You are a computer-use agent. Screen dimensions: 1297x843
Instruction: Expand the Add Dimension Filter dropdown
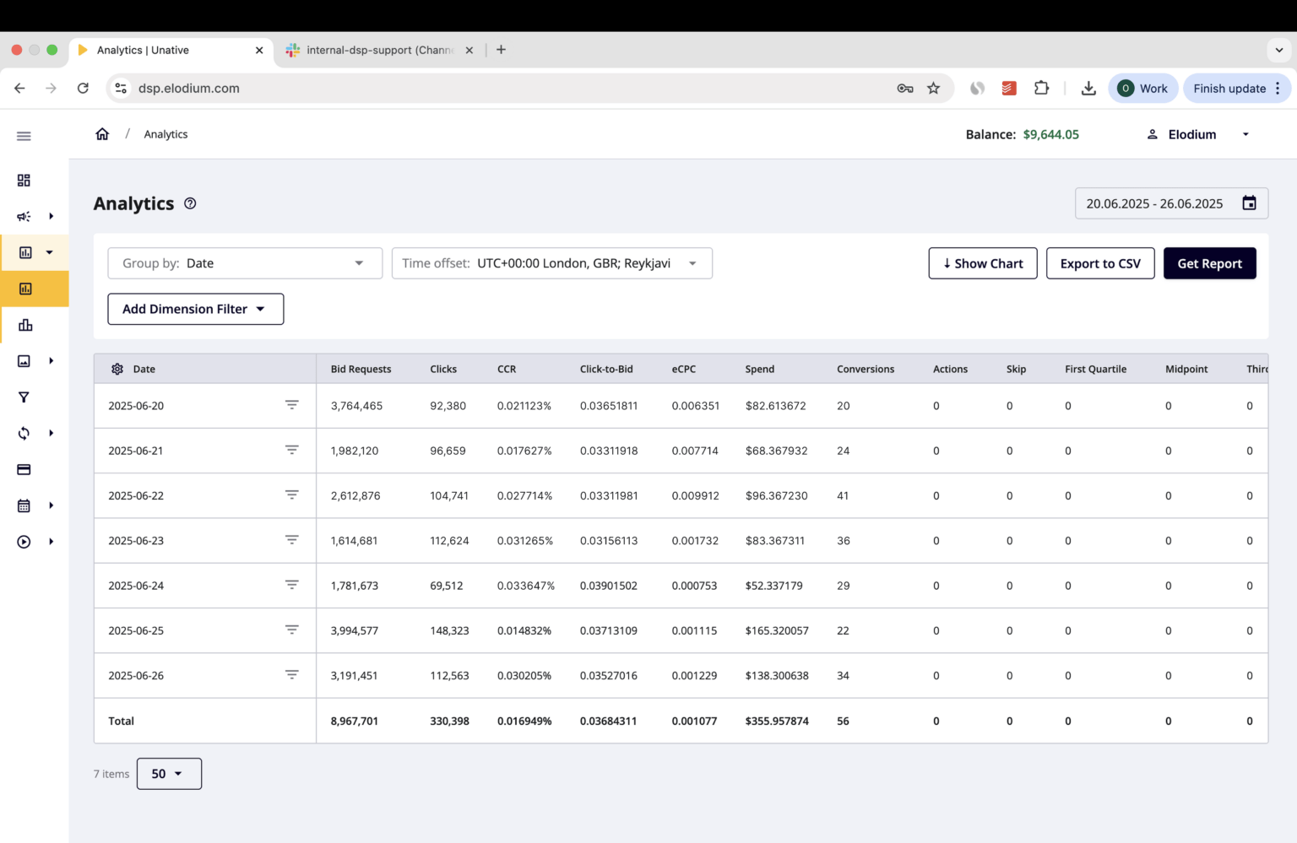[195, 309]
